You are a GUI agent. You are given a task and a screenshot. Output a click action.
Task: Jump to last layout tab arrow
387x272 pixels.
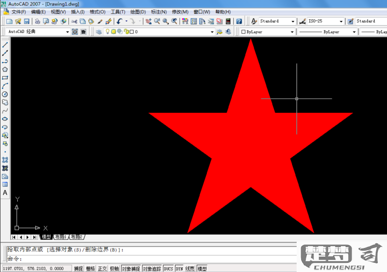click(x=34, y=237)
